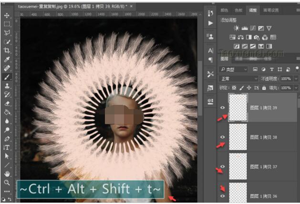This screenshot has height=204, width=300.
Task: Select the Dodge tool
Action: (x=7, y=130)
